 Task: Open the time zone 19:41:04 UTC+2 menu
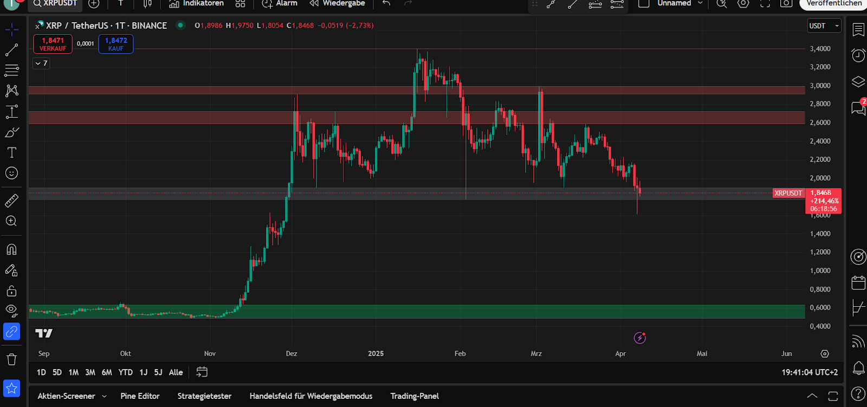click(810, 372)
